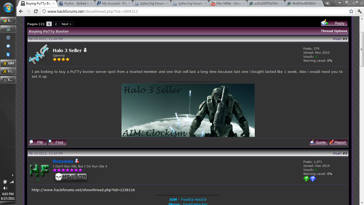Click the 'Posts: 1,971' text
The image size is (364, 205).
[313, 162]
